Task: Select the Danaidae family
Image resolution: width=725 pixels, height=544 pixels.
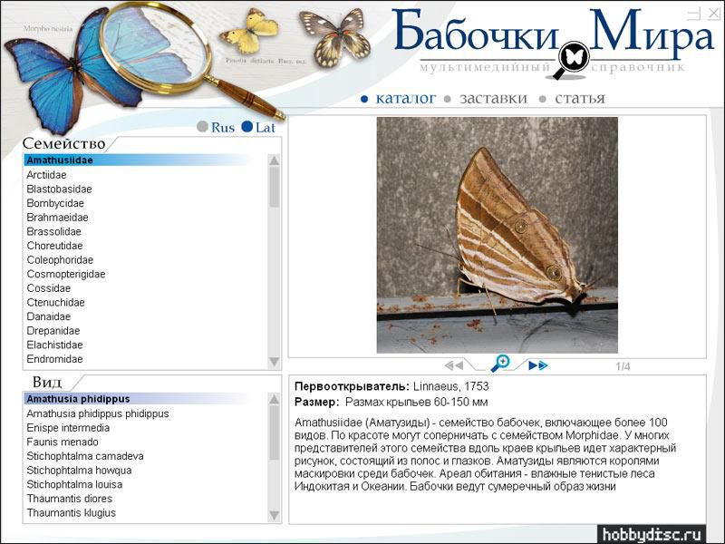Action: (x=49, y=316)
